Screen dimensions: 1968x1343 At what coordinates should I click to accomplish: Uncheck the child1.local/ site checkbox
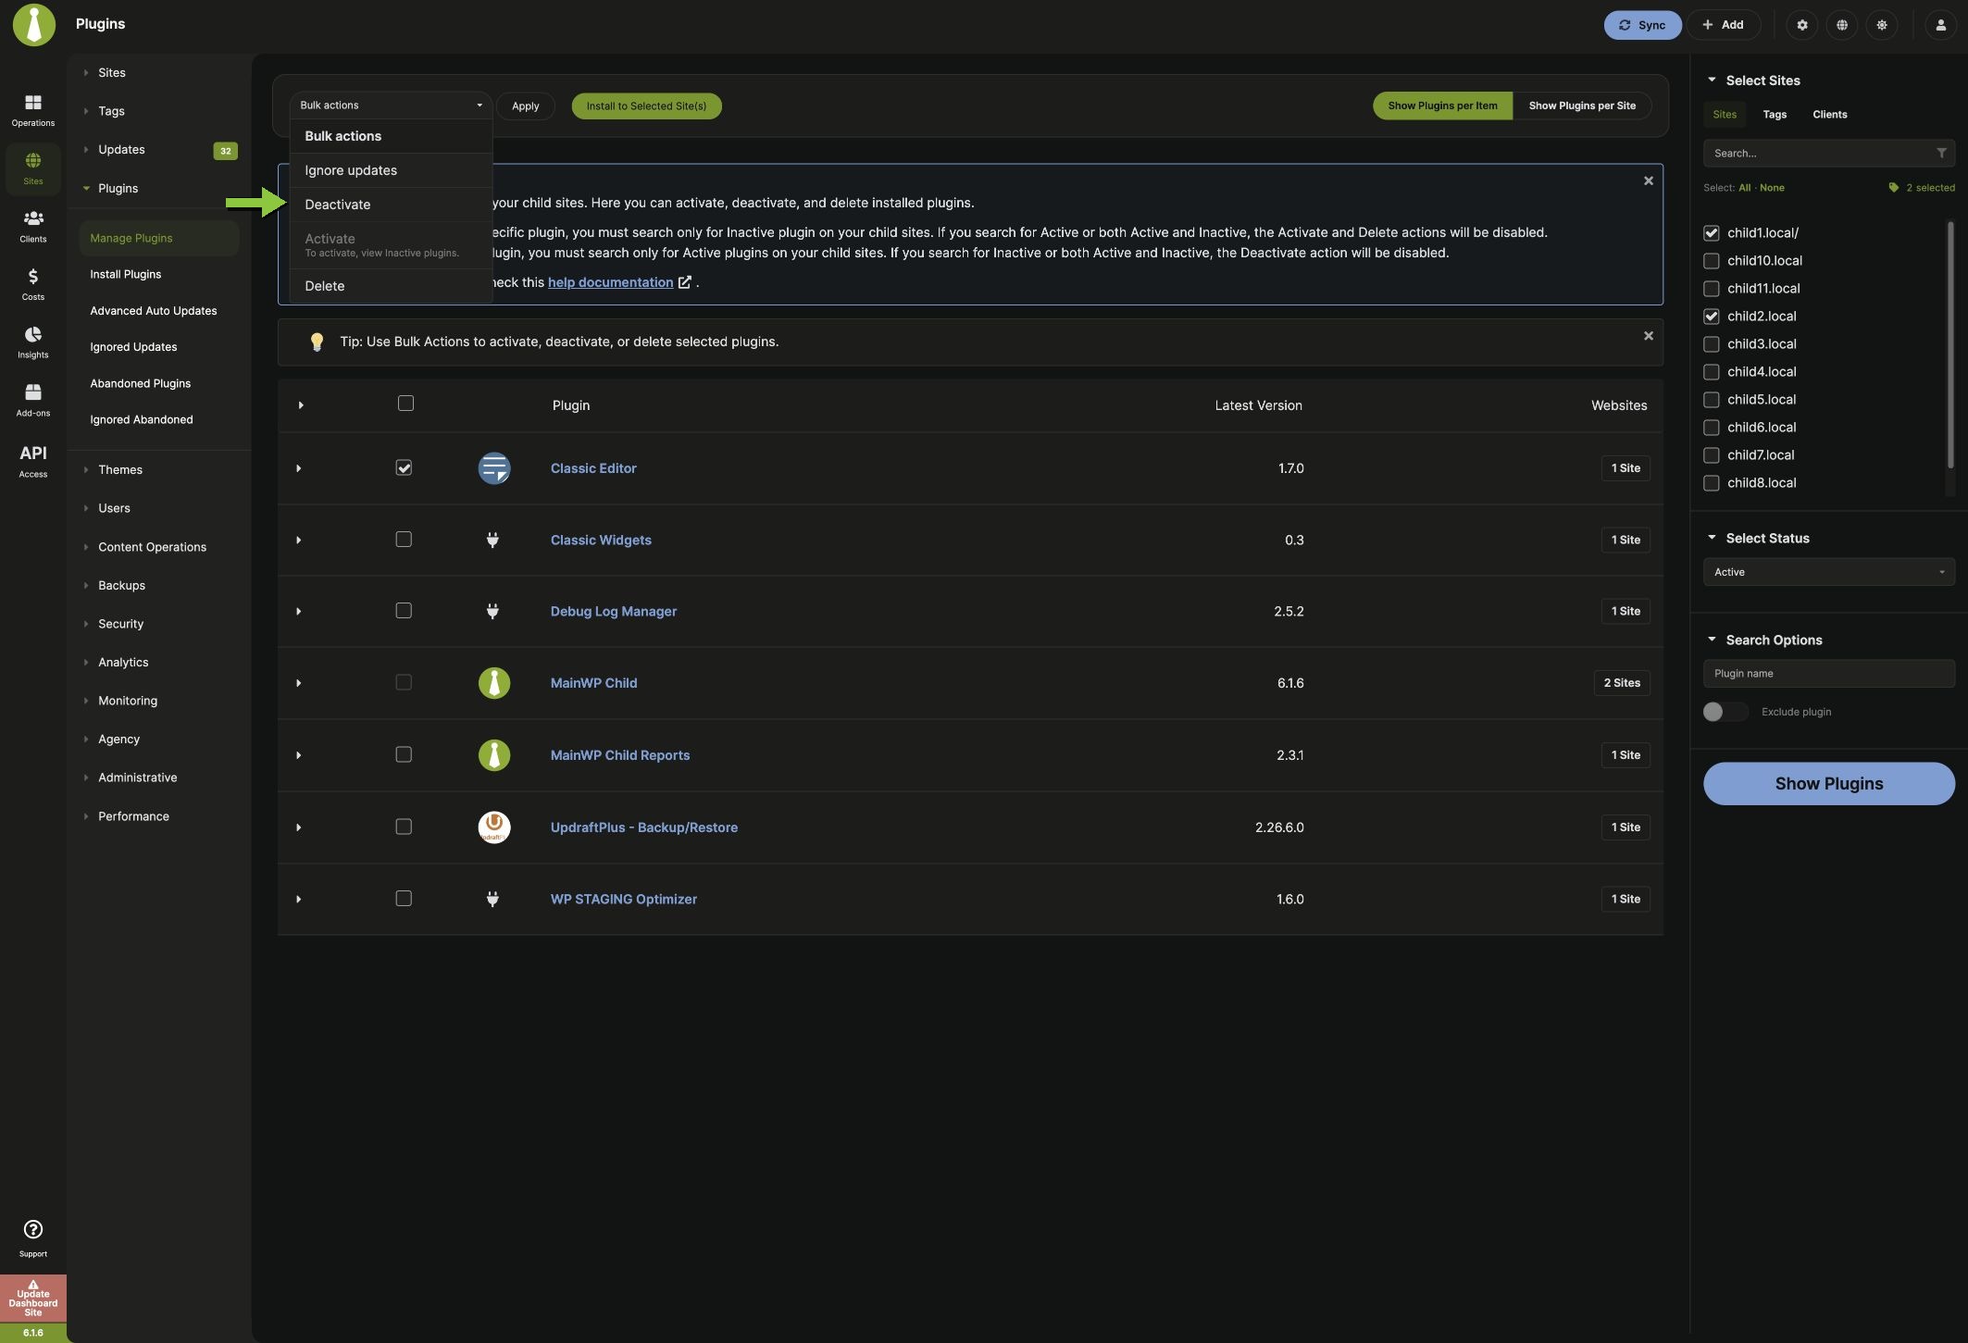point(1711,233)
